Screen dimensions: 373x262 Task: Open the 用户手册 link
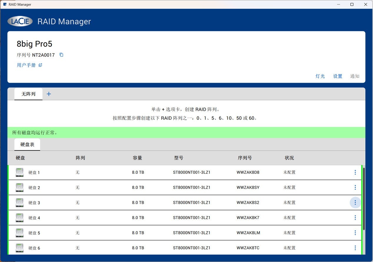click(x=26, y=65)
